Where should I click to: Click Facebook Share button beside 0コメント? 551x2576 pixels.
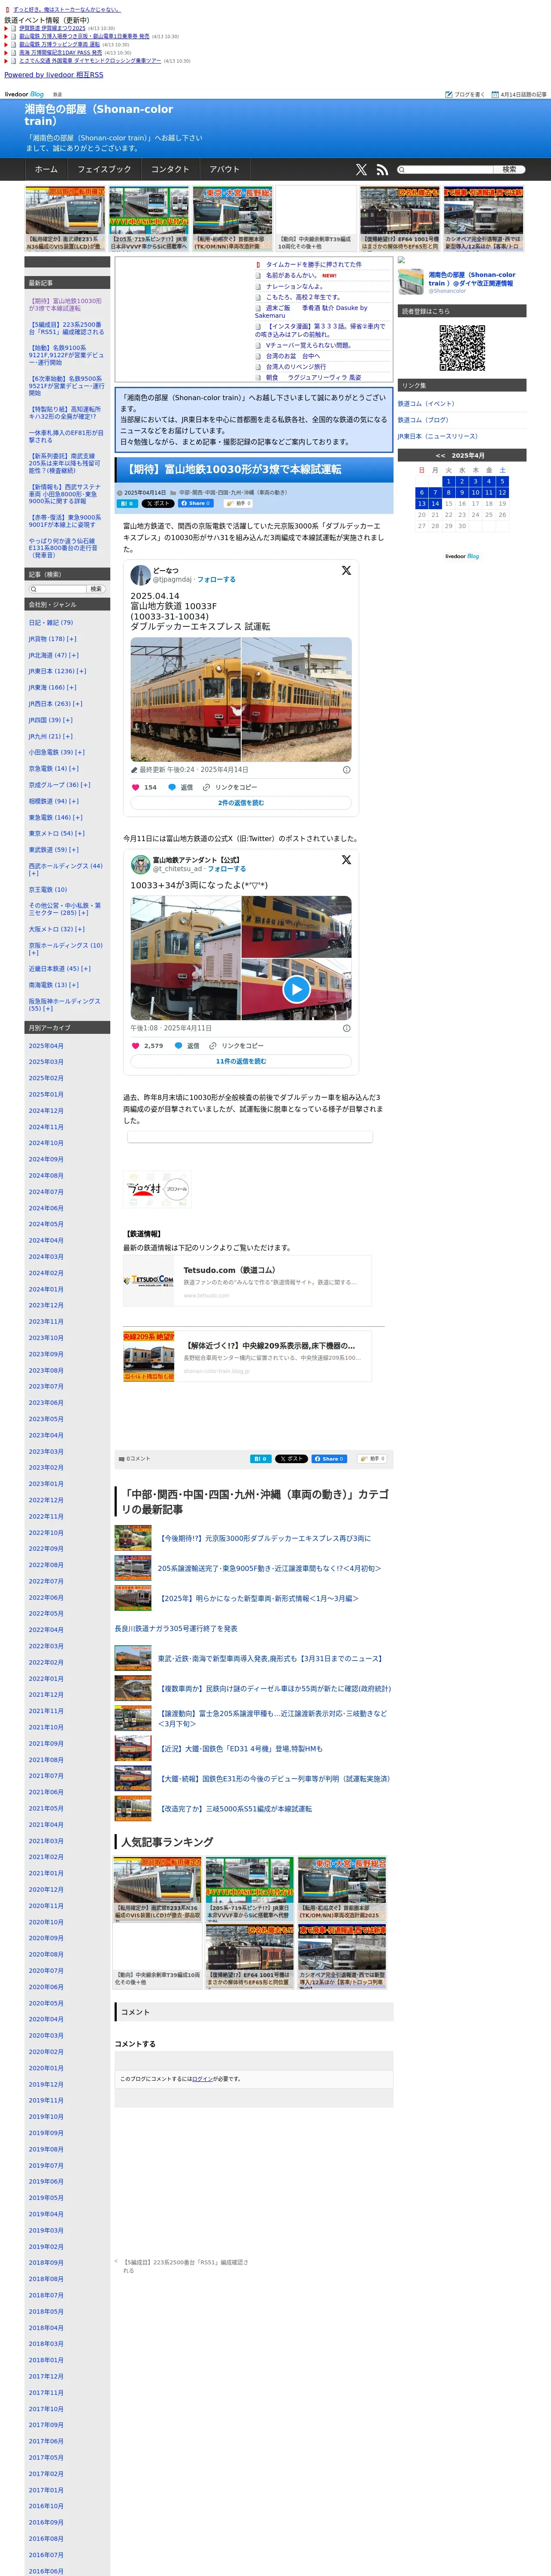coord(329,1459)
